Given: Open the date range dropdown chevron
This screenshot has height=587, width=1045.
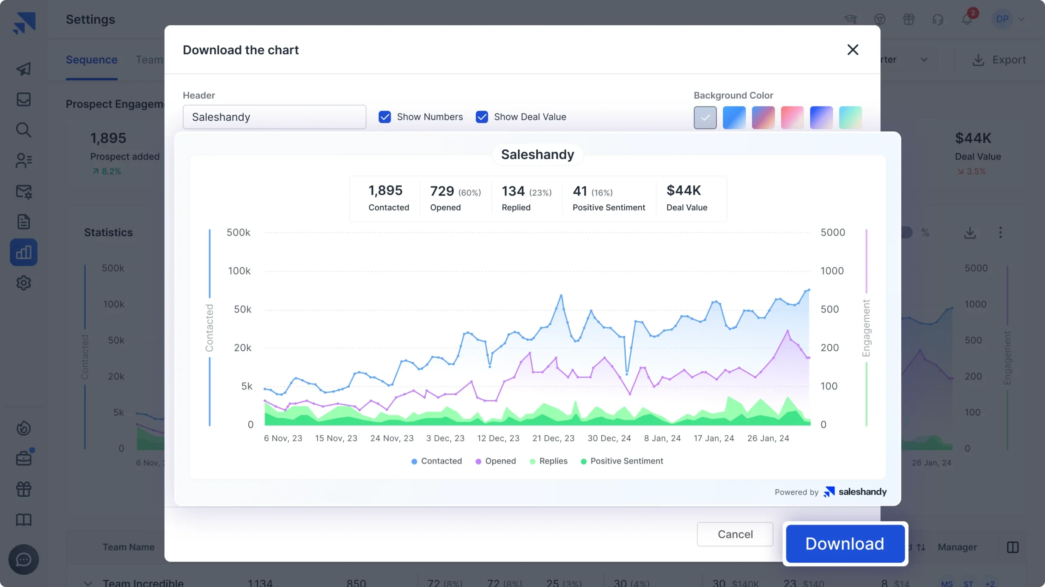Looking at the screenshot, I should (x=924, y=60).
